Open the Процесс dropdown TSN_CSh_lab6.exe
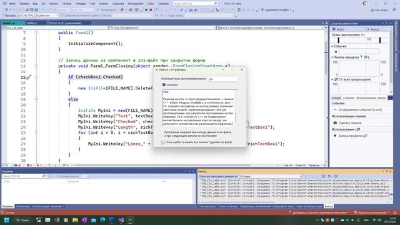This screenshot has height=225, width=400. coord(37,16)
